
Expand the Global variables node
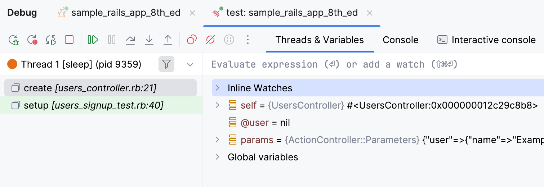click(217, 157)
